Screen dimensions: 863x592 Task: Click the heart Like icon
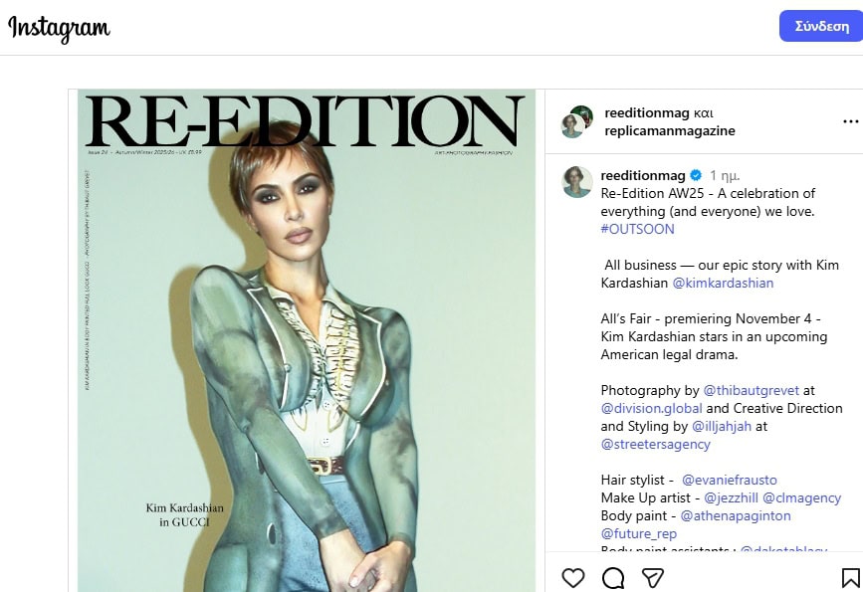(x=573, y=577)
